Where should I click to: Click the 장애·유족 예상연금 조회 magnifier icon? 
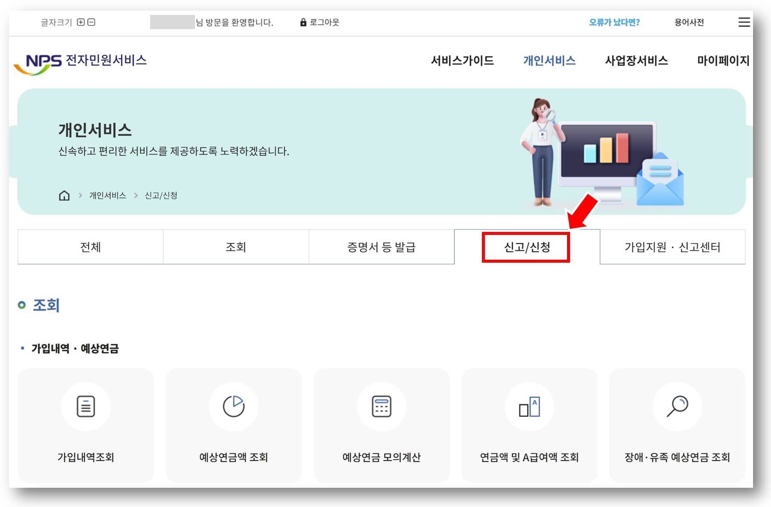pos(677,406)
